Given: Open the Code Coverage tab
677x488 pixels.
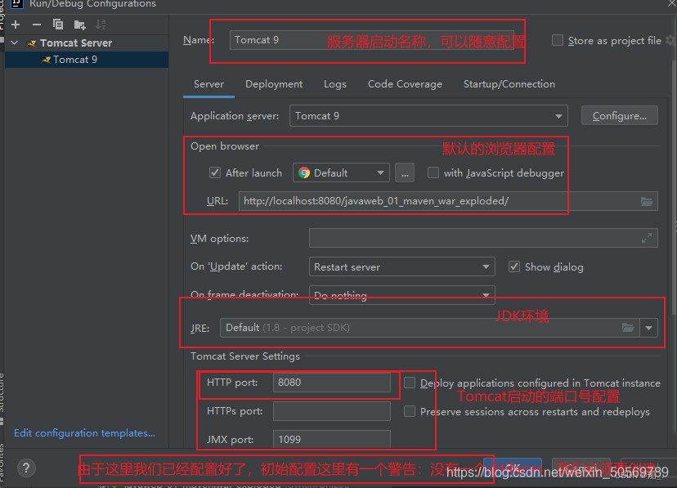Looking at the screenshot, I should pos(405,84).
